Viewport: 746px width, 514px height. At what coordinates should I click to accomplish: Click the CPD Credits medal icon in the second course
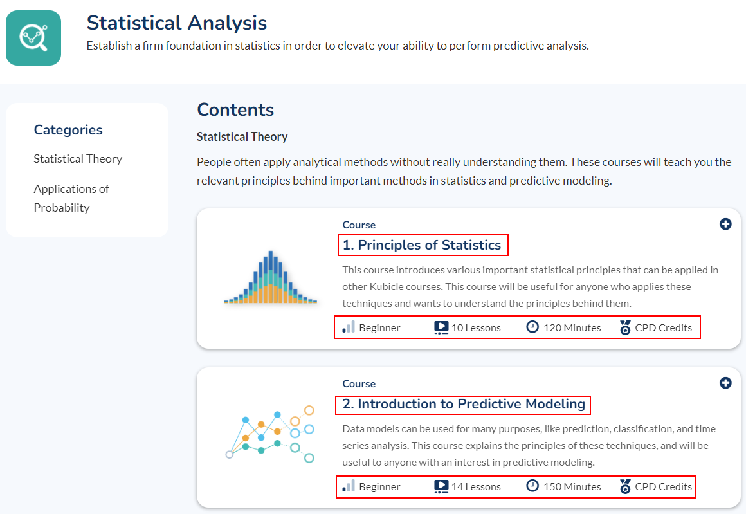pyautogui.click(x=626, y=486)
